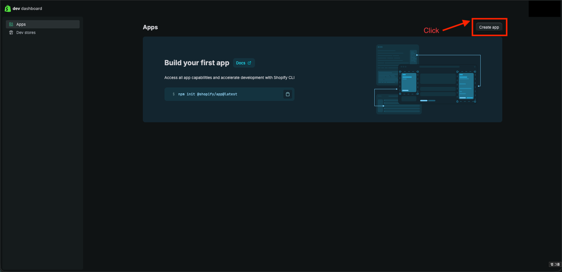562x272 pixels.
Task: Click the clipboard icon to copy the command
Action: [x=288, y=94]
